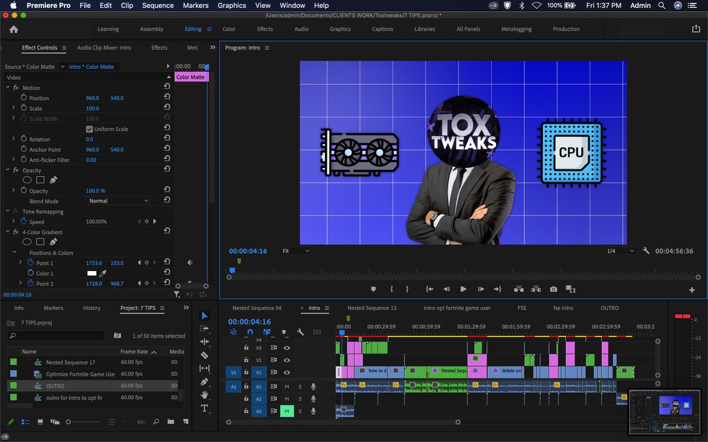Click Color 1 eyedropper icon
The width and height of the screenshot is (708, 442).
102,273
